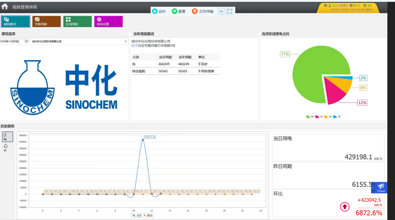Select the 水 water trend icon

8,148
